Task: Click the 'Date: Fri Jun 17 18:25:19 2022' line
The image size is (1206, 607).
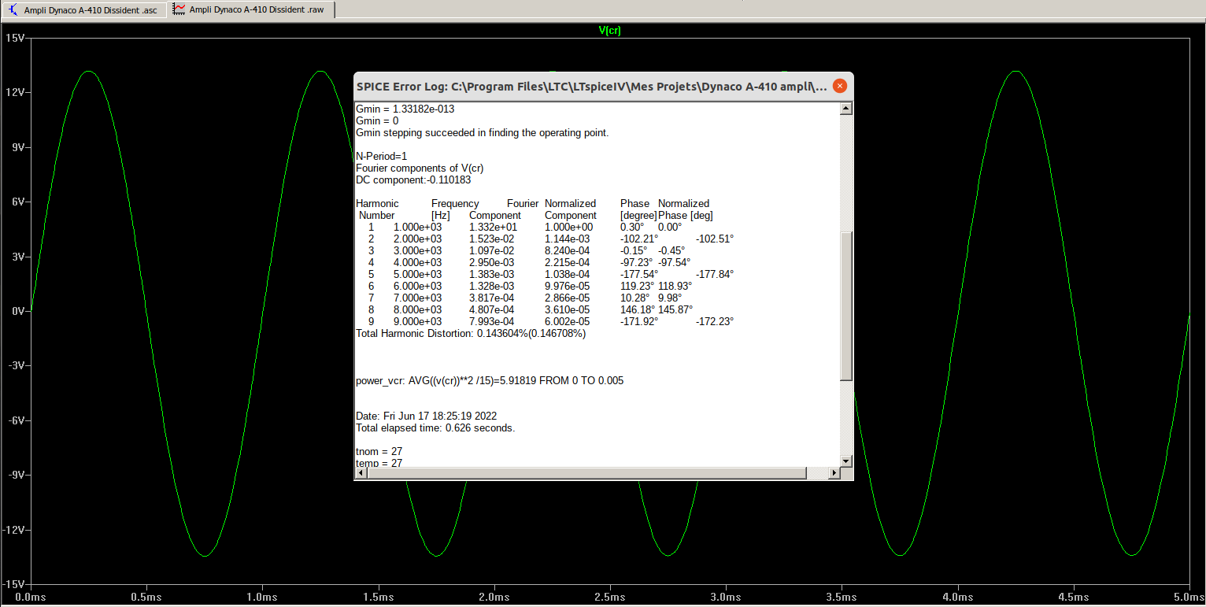Action: click(x=426, y=416)
